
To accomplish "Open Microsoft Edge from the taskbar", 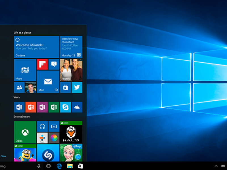I will pyautogui.click(x=59, y=166).
